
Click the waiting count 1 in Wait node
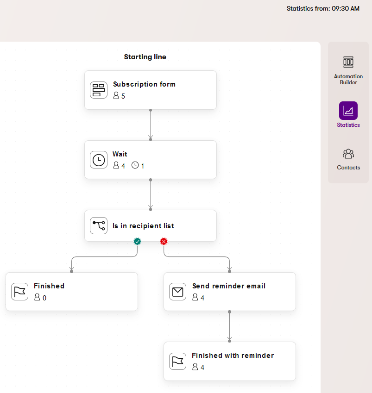click(143, 166)
